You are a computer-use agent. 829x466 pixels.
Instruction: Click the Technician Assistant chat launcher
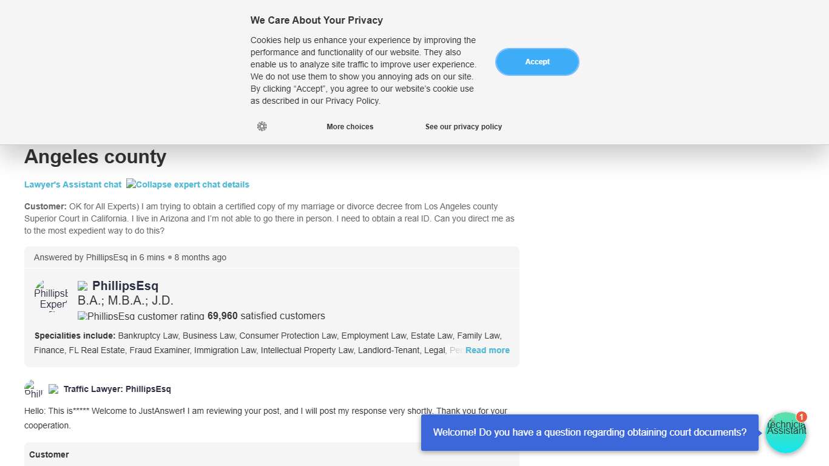click(785, 433)
